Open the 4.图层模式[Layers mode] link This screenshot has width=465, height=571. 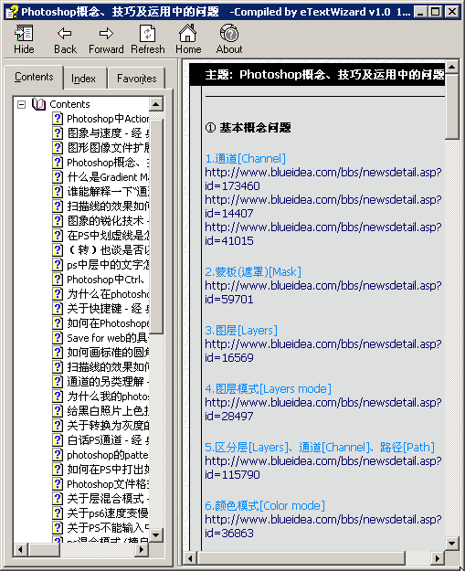point(268,389)
